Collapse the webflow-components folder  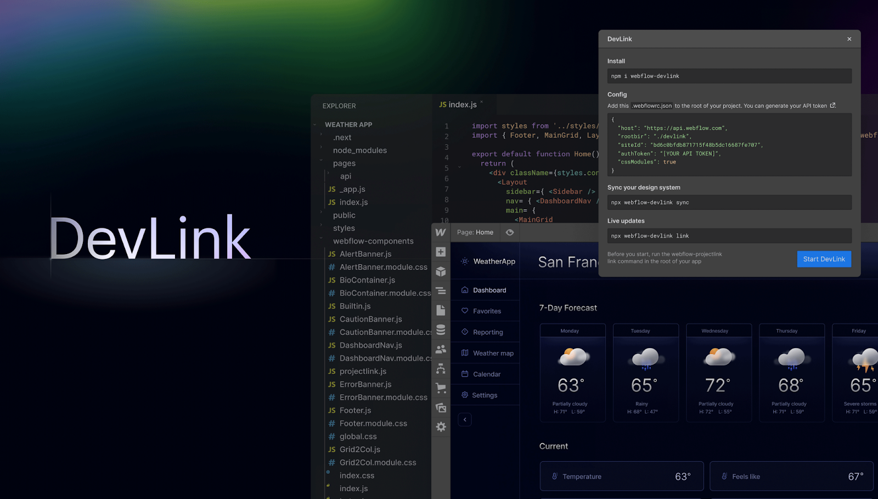coord(373,241)
